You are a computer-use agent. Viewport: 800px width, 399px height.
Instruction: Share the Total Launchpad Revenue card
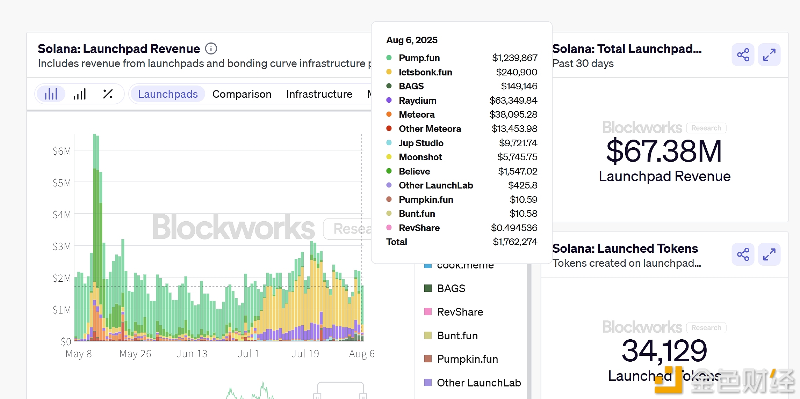click(743, 55)
